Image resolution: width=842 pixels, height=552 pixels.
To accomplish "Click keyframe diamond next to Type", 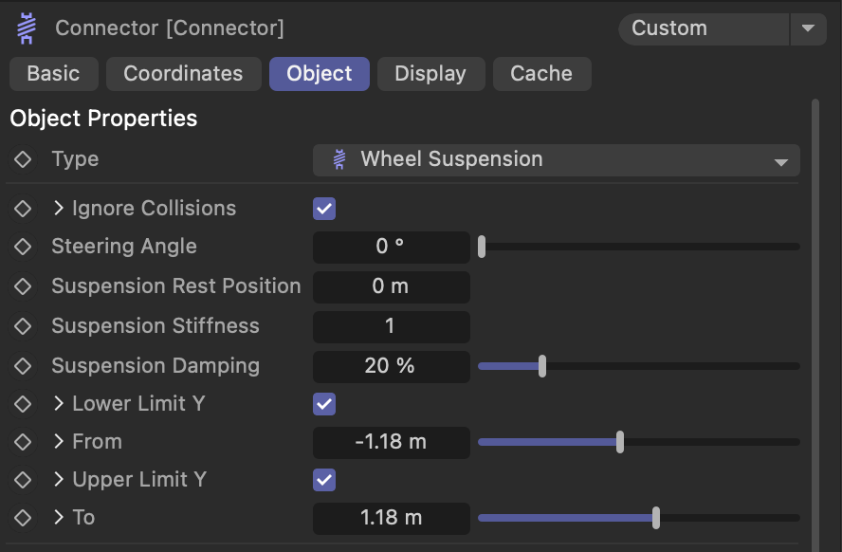I will click(23, 159).
